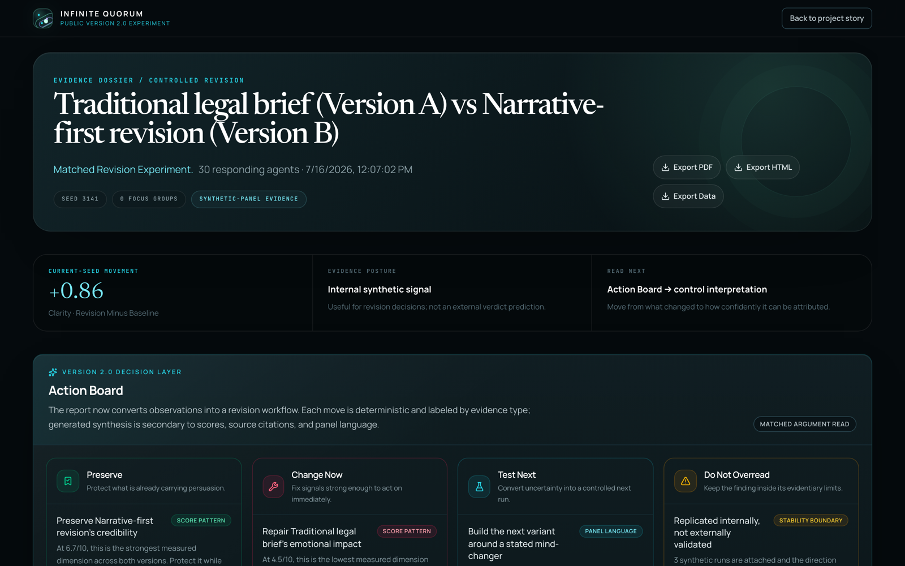The width and height of the screenshot is (905, 566).
Task: Click 'Preserve Narrative-first revision's credibility' title
Action: pos(105,526)
